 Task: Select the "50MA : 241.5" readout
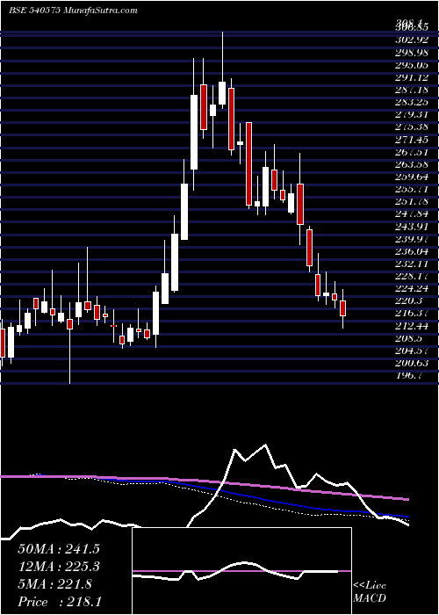coord(58,549)
